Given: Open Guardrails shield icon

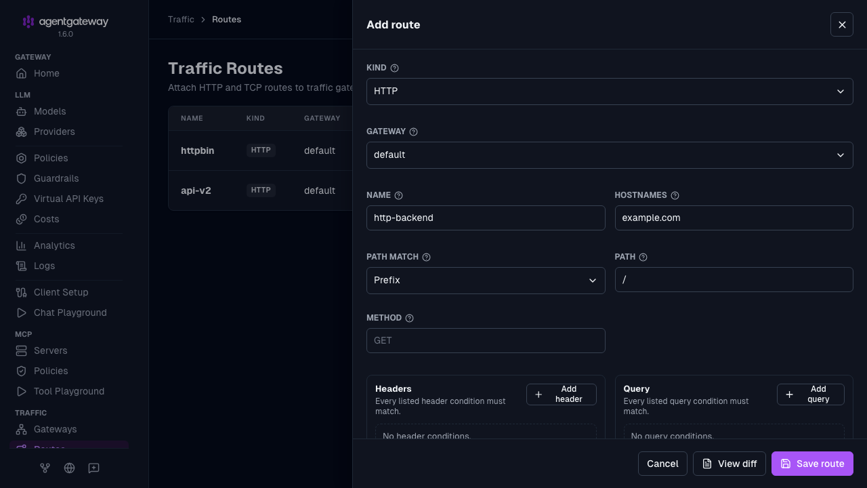Looking at the screenshot, I should click(22, 178).
